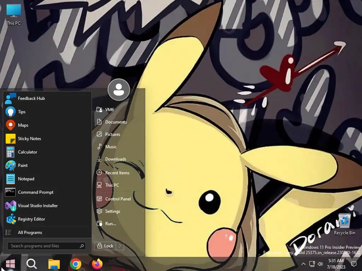Launch Registry Editor
Screen dimensions: 362x271
47,219
